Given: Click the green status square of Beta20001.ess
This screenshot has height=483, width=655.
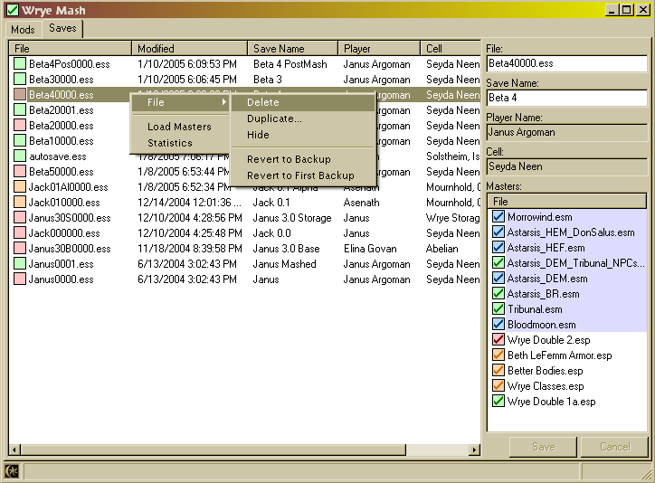Looking at the screenshot, I should [x=20, y=109].
